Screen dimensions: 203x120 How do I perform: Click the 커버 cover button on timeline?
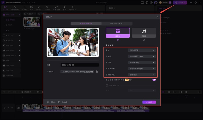click(x=19, y=108)
